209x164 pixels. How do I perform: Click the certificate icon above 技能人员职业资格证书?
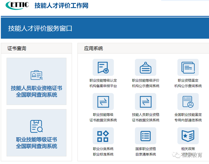click(x=37, y=75)
